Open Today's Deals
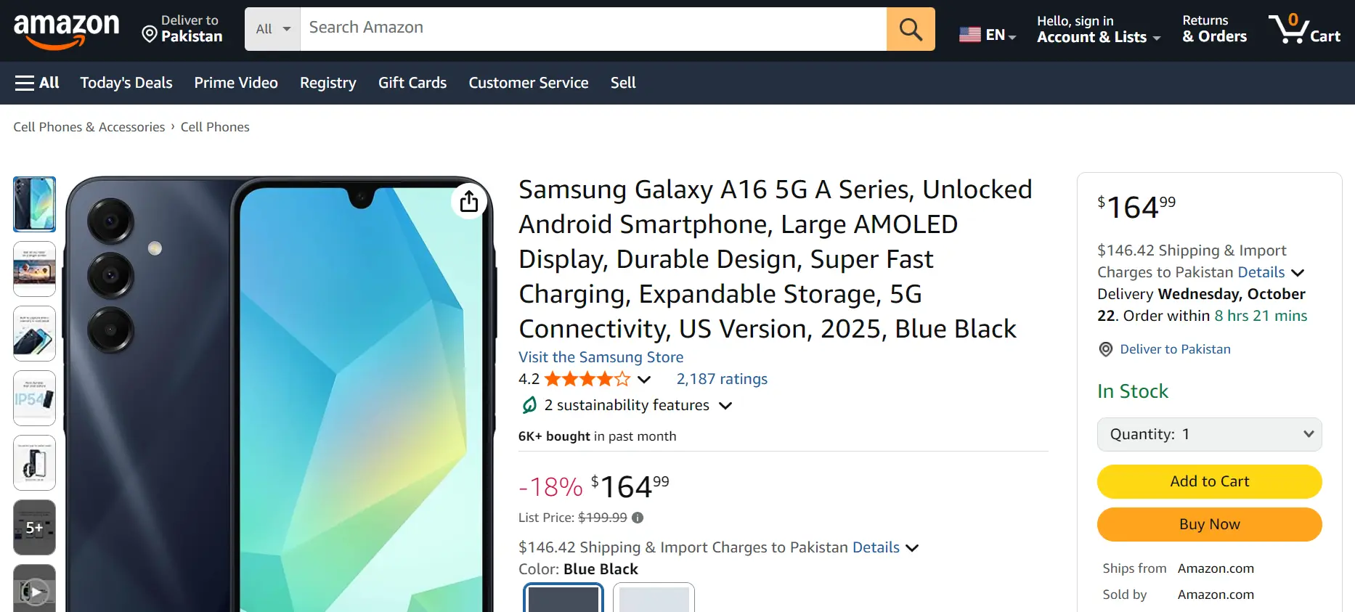 126,83
